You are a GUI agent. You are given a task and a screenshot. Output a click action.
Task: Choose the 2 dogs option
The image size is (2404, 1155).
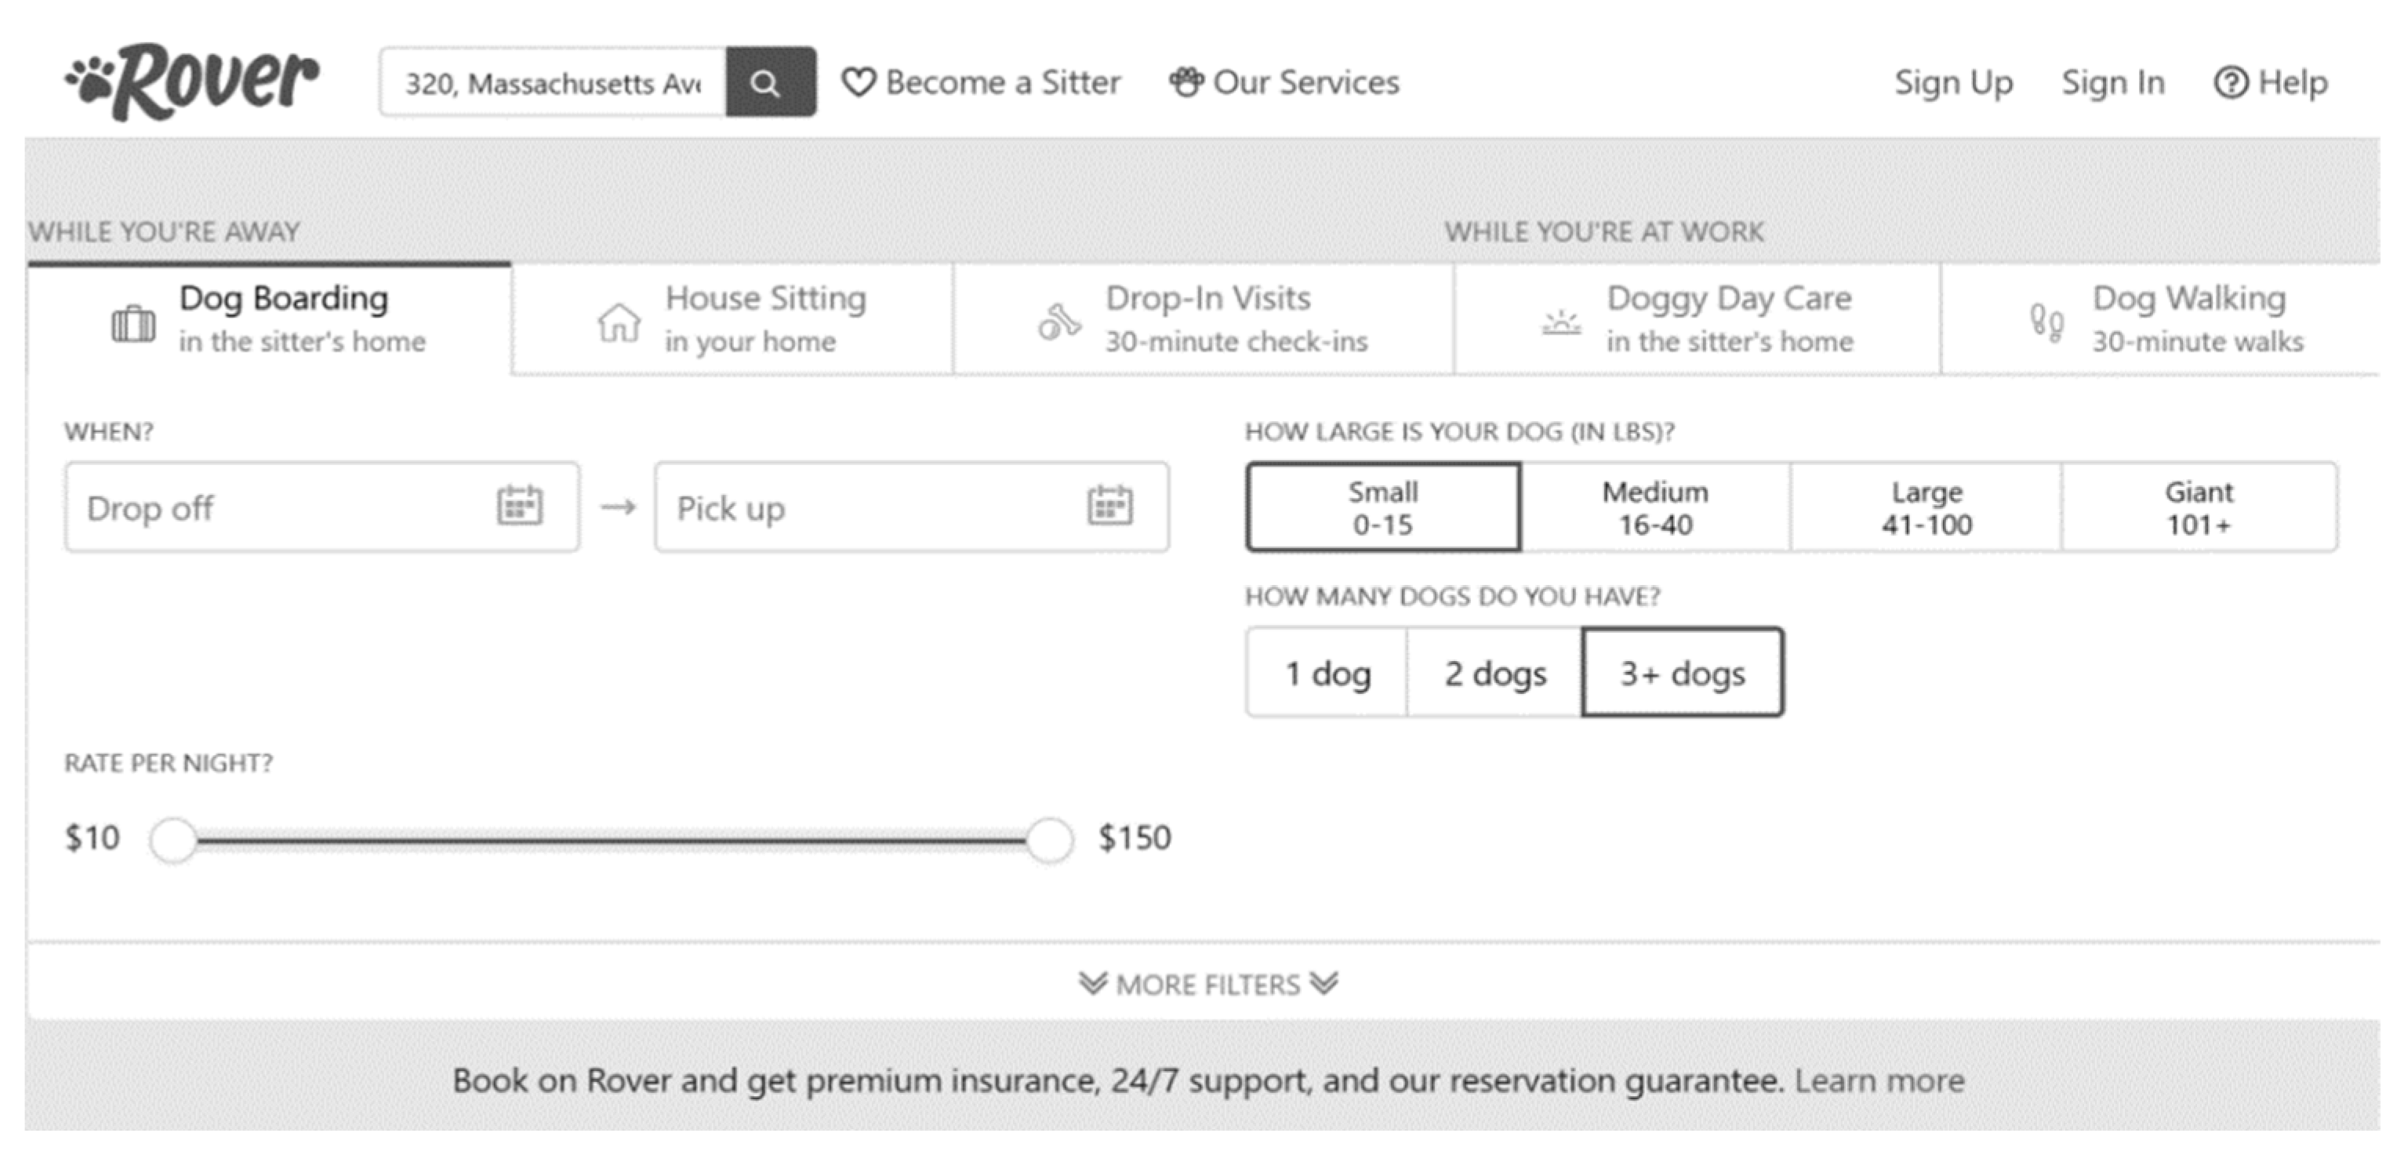click(x=1494, y=673)
